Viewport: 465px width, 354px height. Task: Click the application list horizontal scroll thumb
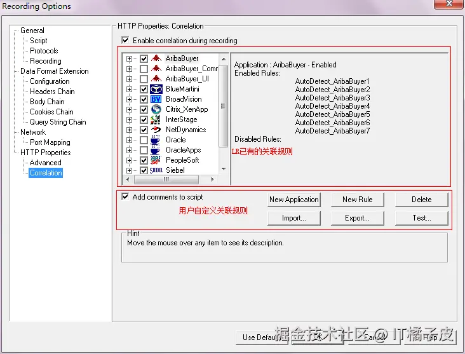(166, 179)
